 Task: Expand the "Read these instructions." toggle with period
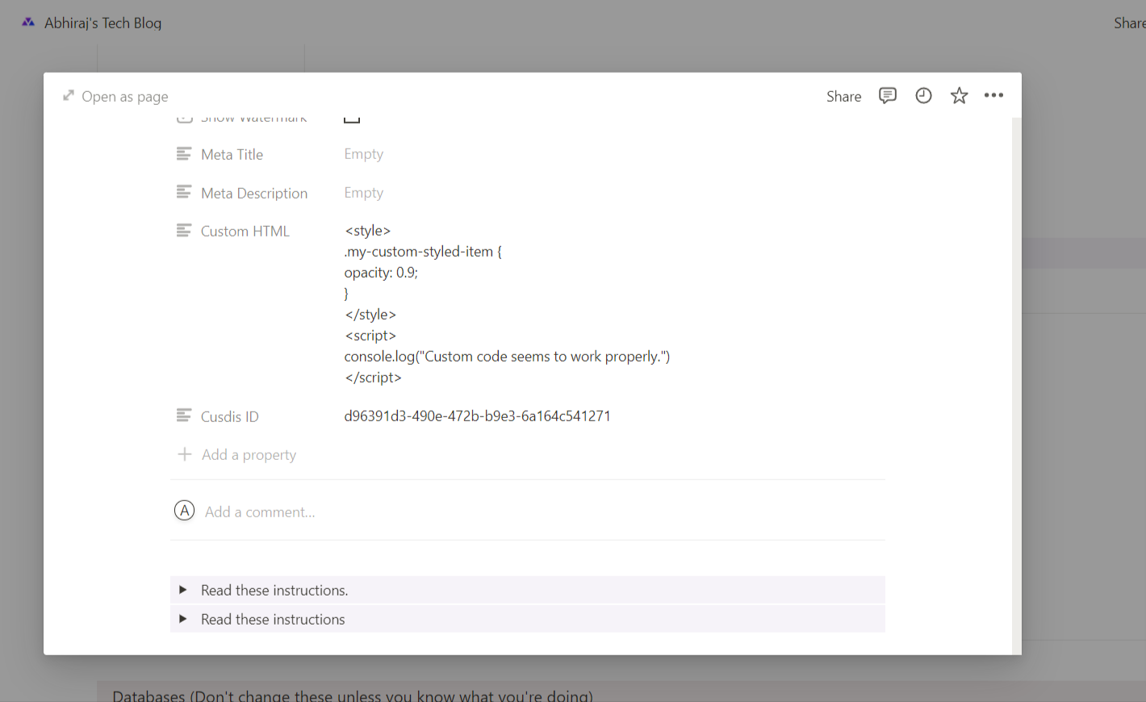click(x=183, y=590)
